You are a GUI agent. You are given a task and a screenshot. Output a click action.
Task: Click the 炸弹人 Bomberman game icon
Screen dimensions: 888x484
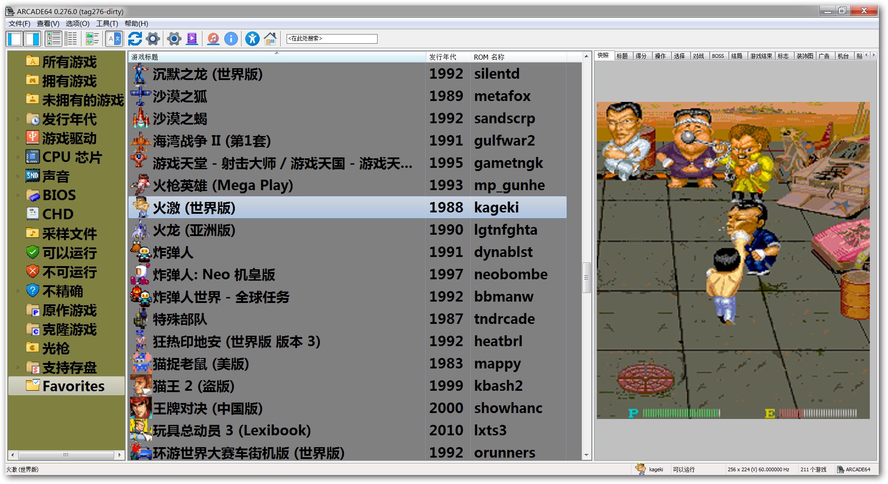[x=141, y=252]
